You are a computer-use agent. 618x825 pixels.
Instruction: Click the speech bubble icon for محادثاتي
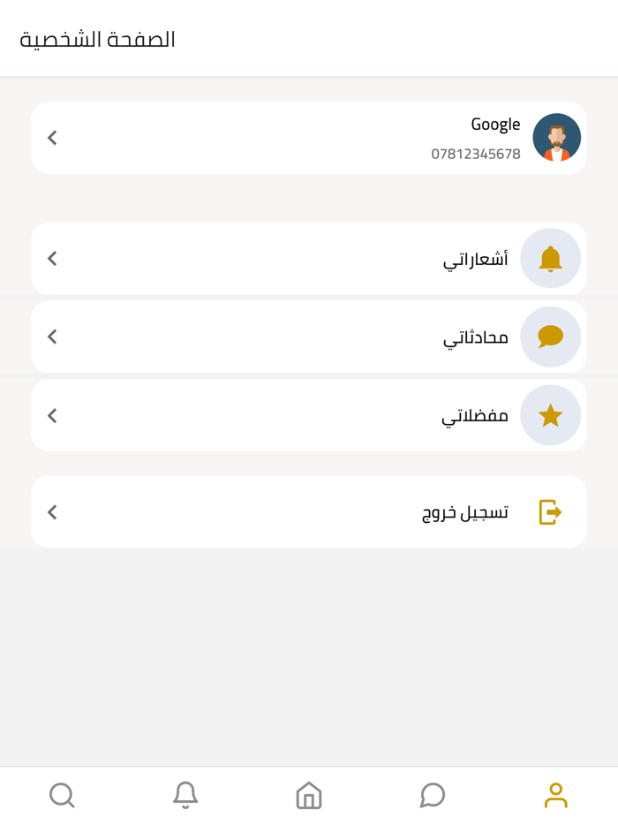(x=549, y=337)
